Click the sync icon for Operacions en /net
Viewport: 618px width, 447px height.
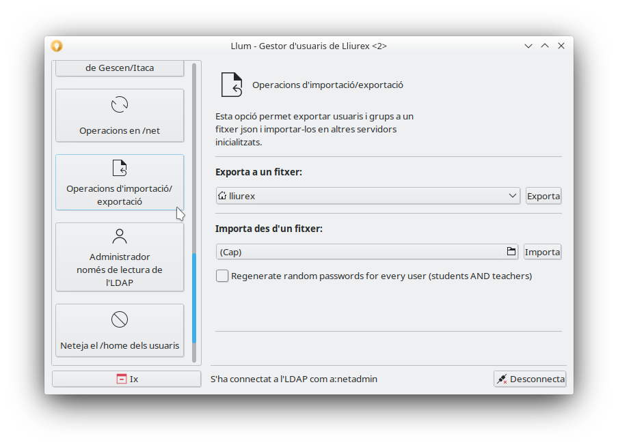tap(120, 104)
